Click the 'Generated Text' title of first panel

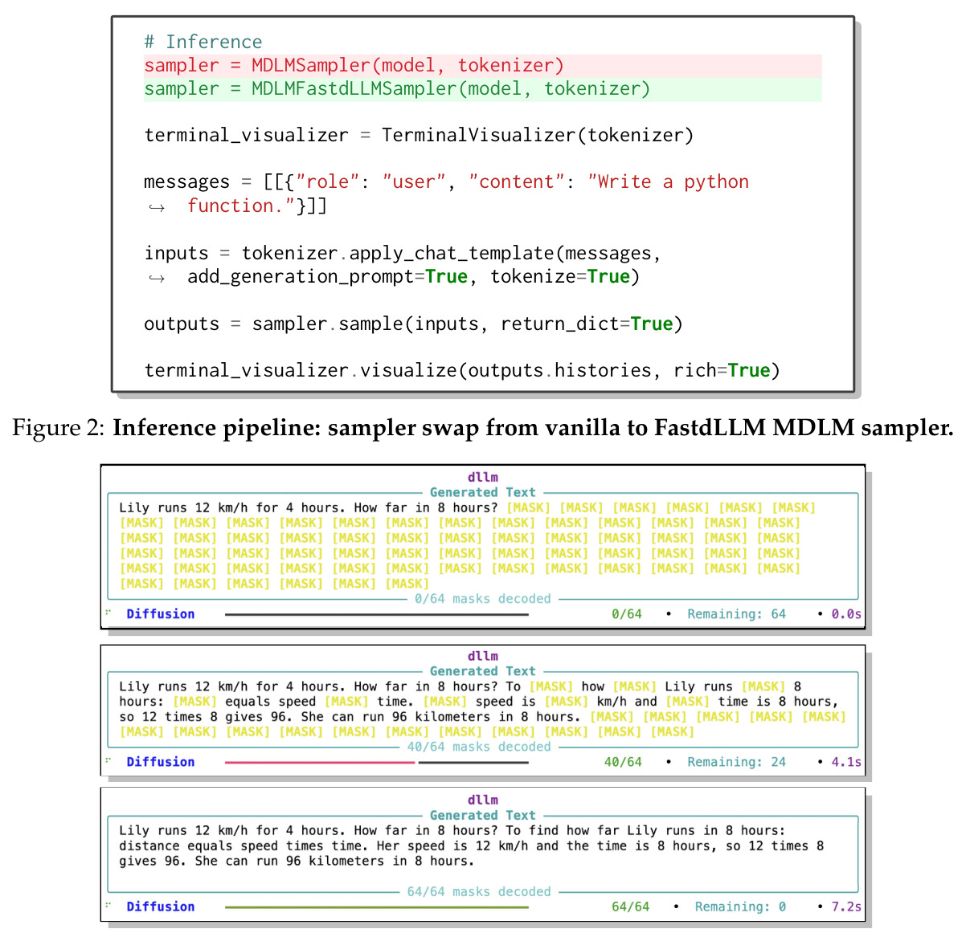[482, 492]
